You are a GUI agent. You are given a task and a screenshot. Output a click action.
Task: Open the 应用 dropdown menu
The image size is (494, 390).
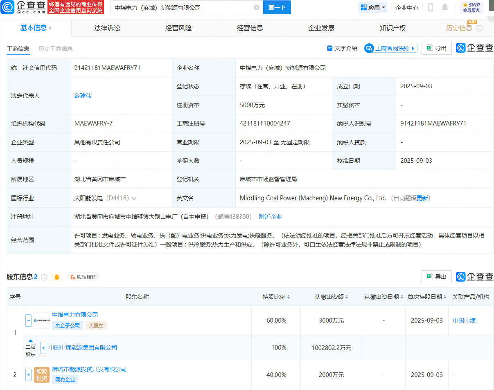[x=372, y=7]
